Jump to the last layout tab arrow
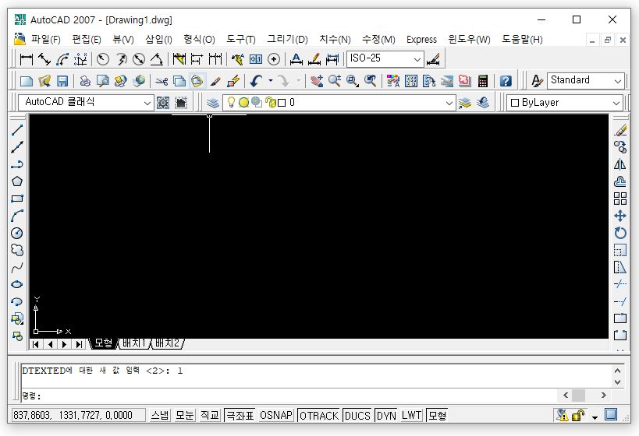The image size is (639, 436). (x=79, y=344)
